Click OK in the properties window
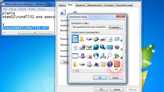The width and height of the screenshot is (164, 92). [101, 89]
